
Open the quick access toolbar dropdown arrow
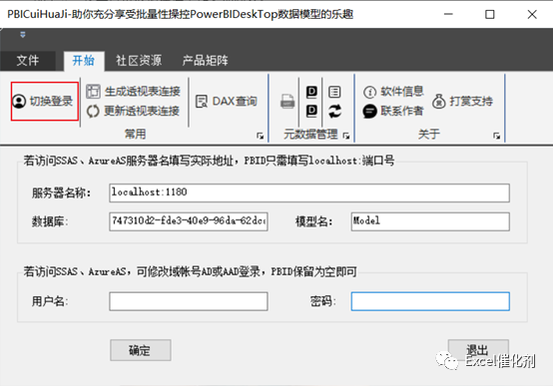(23, 35)
